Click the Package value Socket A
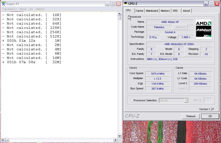The width and height of the screenshot is (221, 143). click(170, 32)
